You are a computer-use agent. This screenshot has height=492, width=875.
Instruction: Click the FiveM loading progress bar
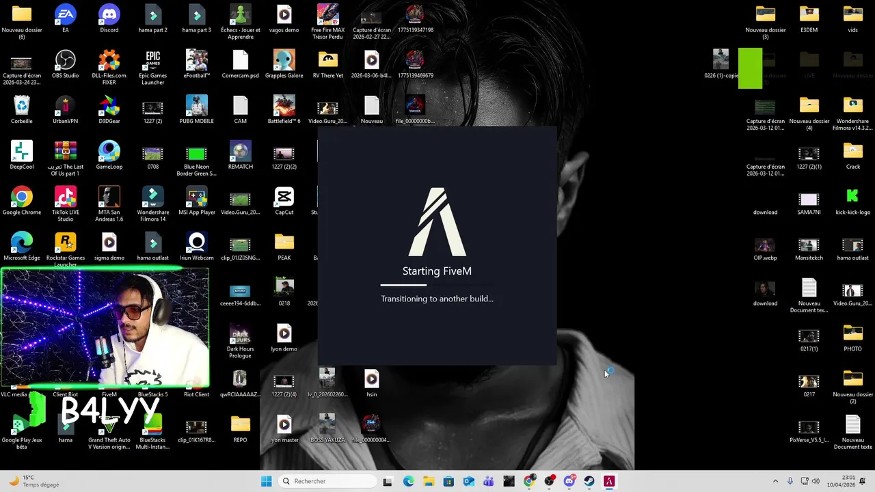point(437,285)
